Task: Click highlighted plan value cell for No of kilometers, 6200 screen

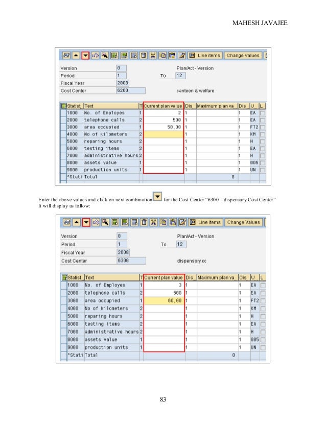Action: click(x=164, y=134)
